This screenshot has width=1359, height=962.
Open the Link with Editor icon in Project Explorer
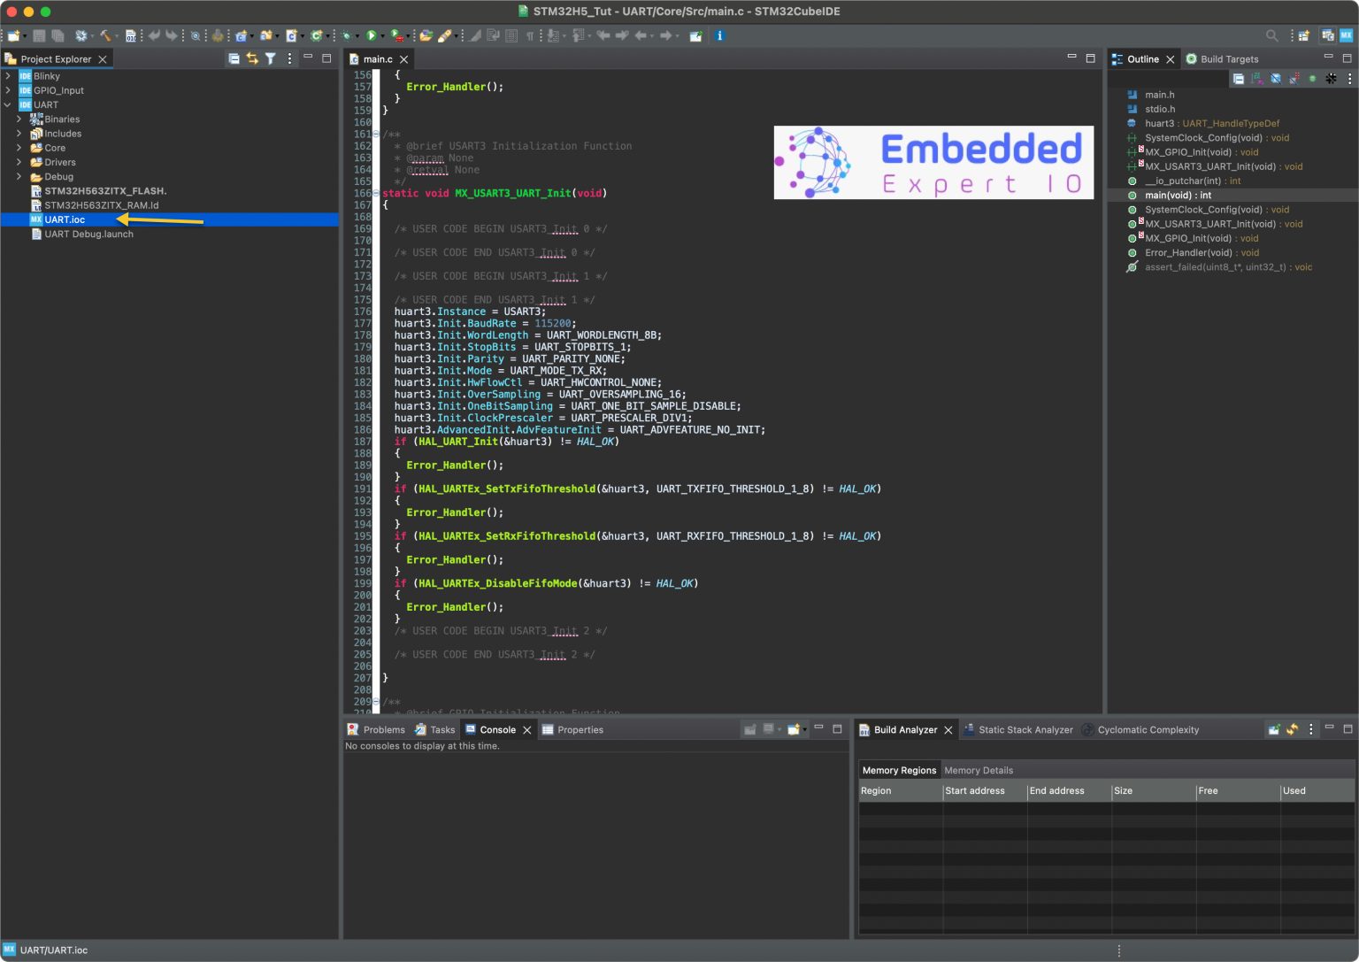tap(252, 58)
